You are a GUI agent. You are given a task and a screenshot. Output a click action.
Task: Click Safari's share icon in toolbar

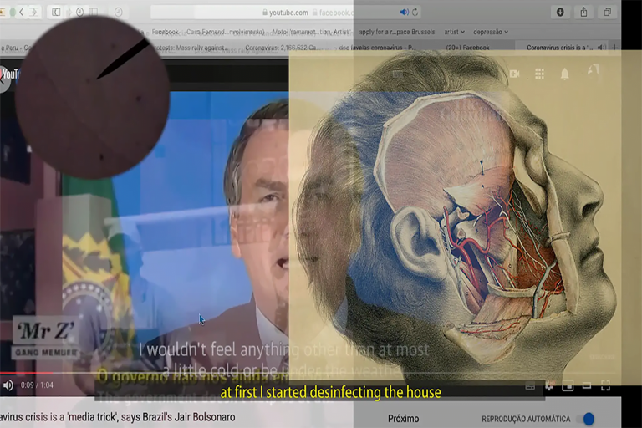pyautogui.click(x=583, y=12)
